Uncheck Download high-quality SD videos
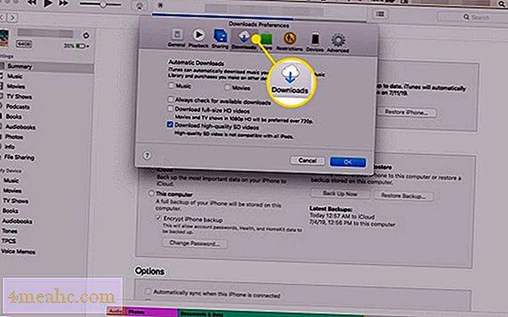This screenshot has height=317, width=508. [x=170, y=126]
